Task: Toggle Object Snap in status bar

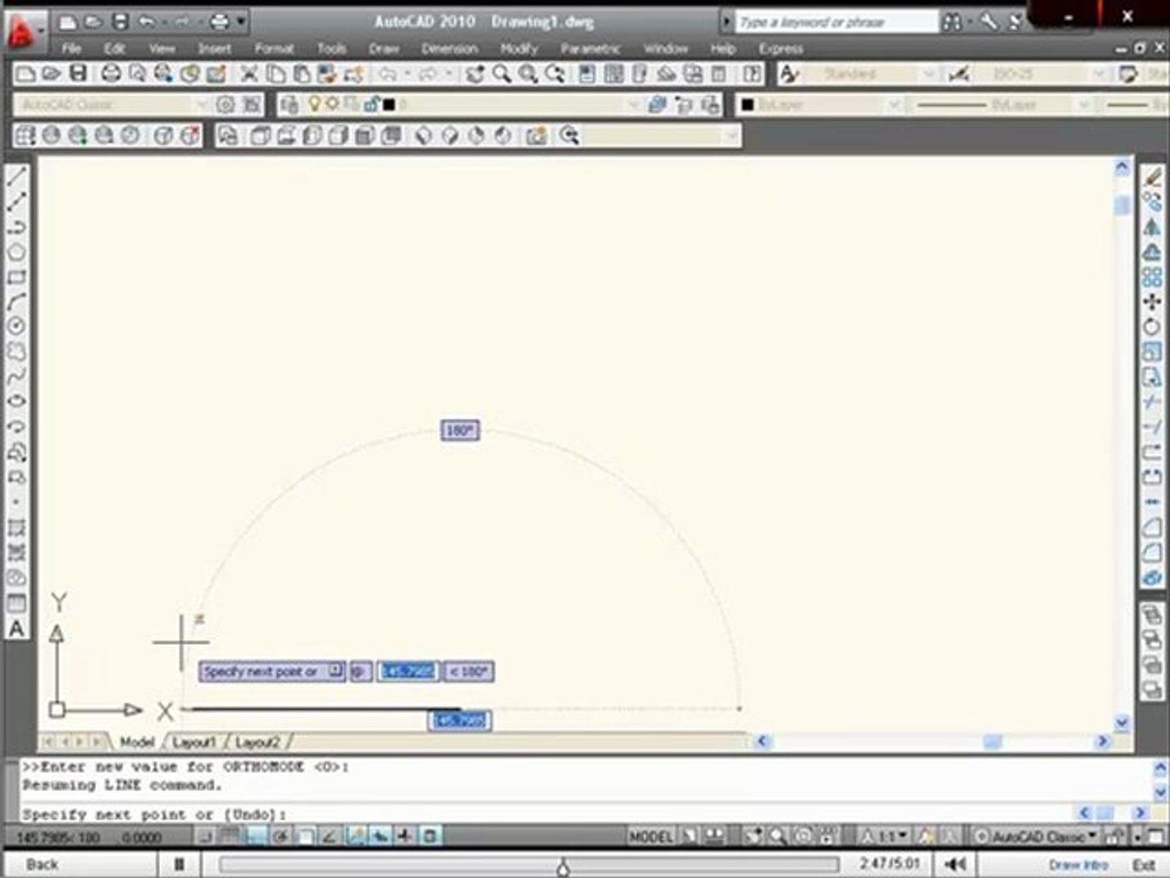Action: pyautogui.click(x=305, y=836)
